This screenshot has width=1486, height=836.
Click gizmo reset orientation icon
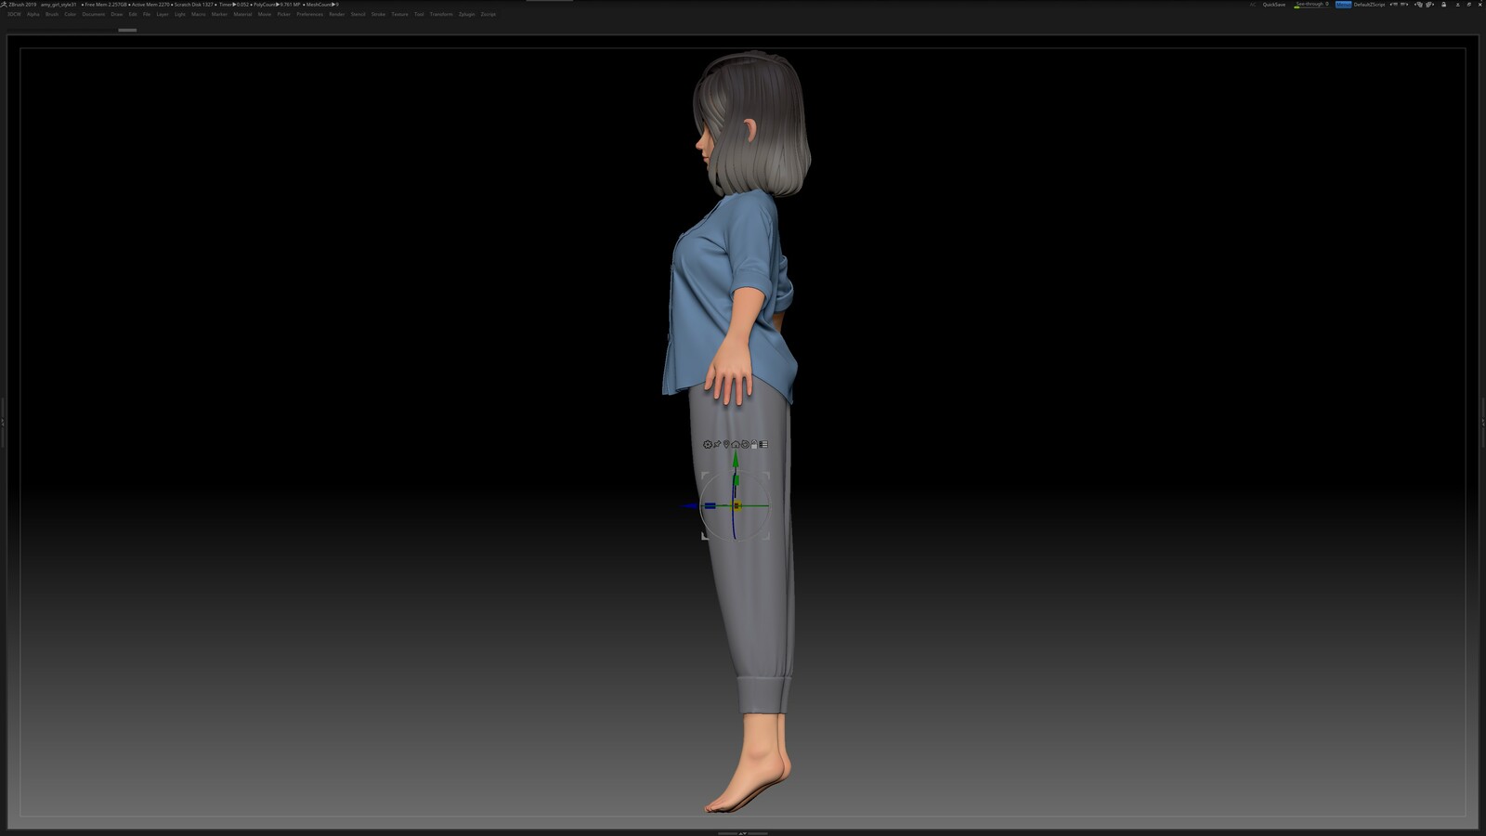coord(745,444)
